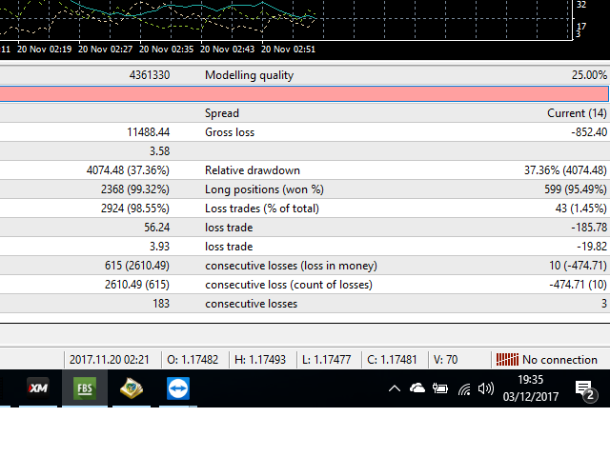610x457 pixels.
Task: Open the XM app from the taskbar
Action: [38, 388]
